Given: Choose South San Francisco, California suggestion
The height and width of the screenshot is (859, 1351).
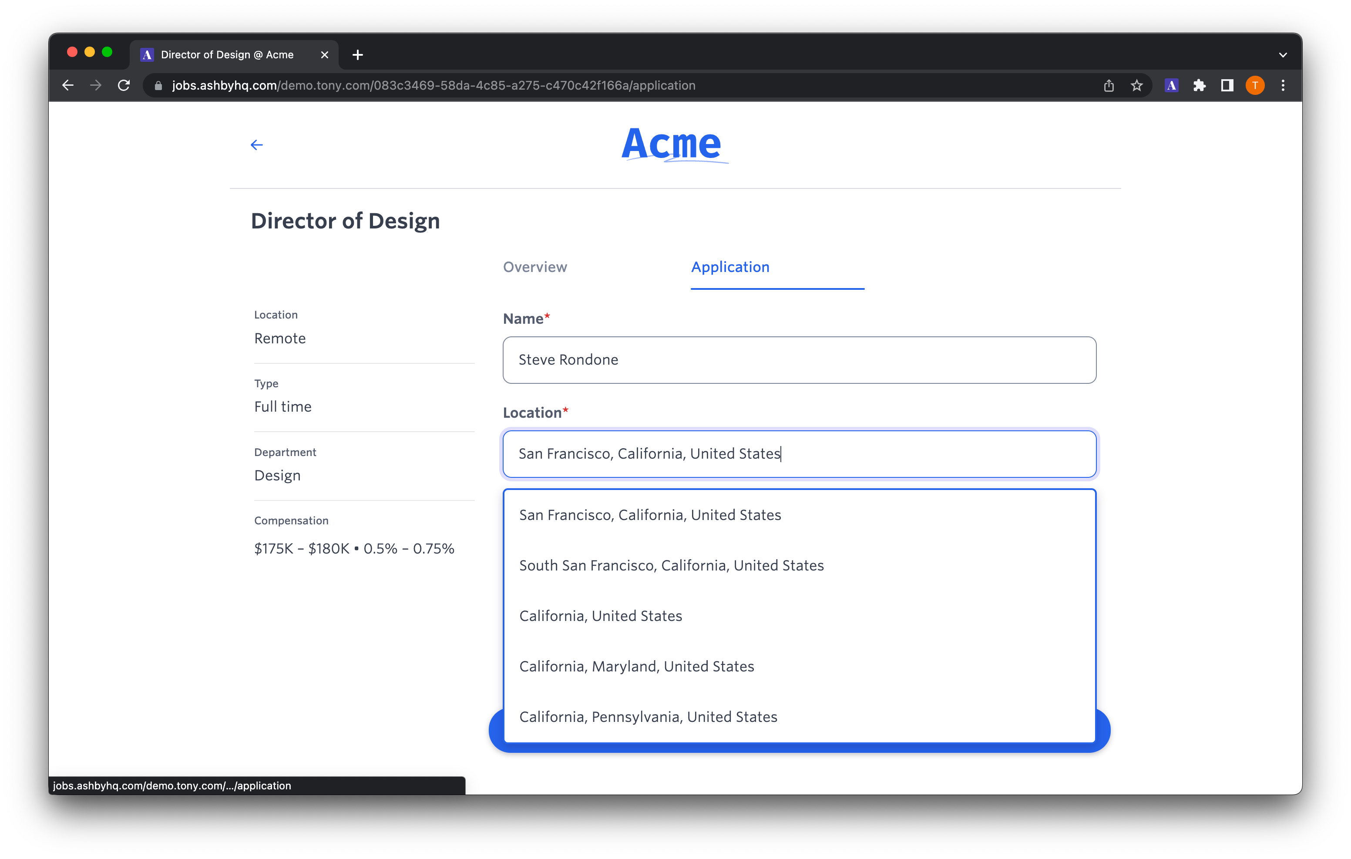Looking at the screenshot, I should [671, 566].
